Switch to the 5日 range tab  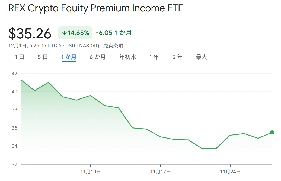click(43, 57)
